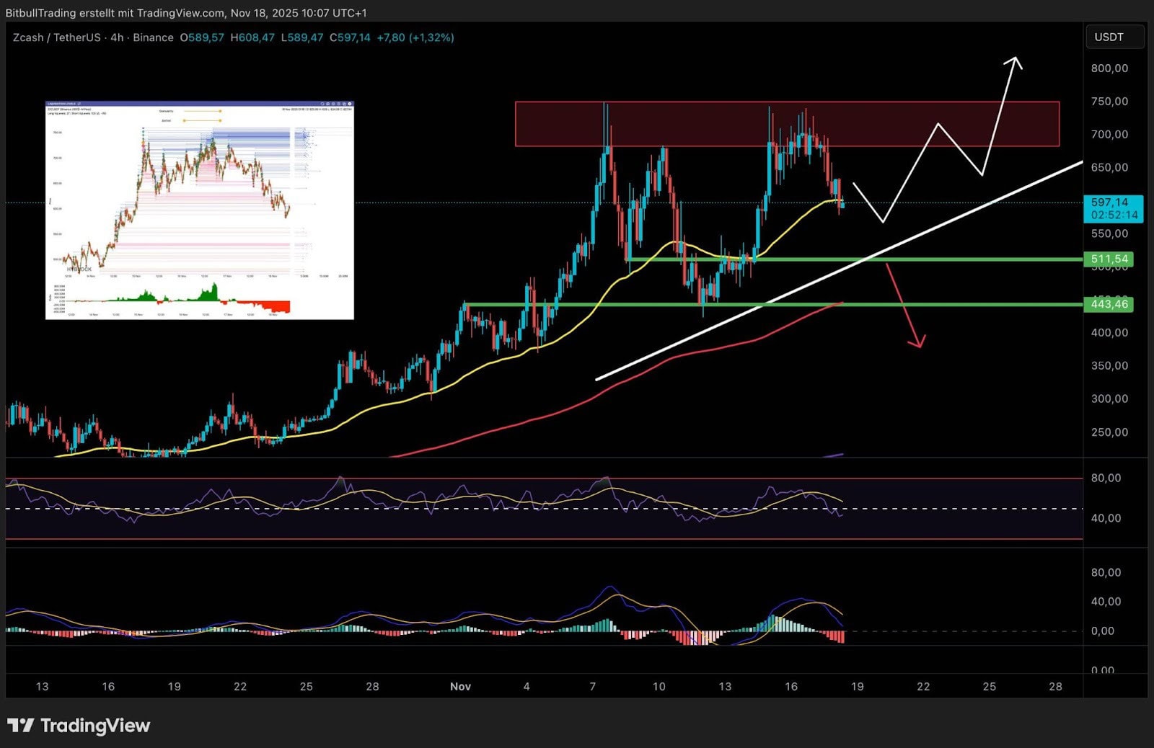Viewport: 1154px width, 748px height.
Task: Click the TradingView logo icon
Action: click(20, 725)
